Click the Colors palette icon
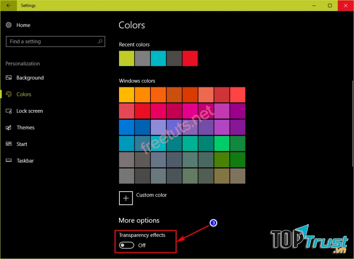Image resolution: width=354 pixels, height=259 pixels. (x=8, y=94)
